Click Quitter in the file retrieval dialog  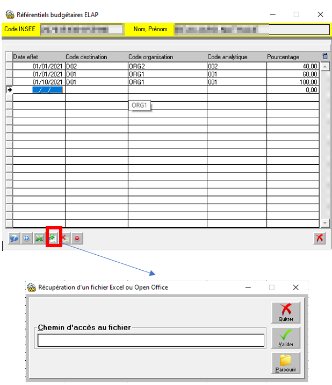(x=286, y=312)
